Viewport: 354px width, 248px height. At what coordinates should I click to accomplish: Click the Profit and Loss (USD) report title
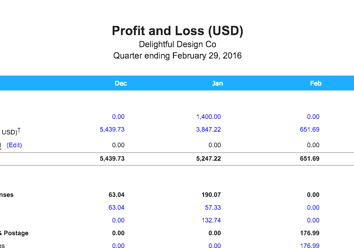coord(177,31)
